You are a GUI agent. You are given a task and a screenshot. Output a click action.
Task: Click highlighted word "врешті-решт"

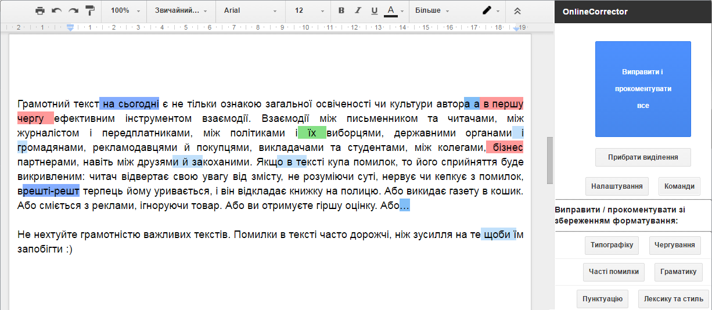click(x=48, y=190)
